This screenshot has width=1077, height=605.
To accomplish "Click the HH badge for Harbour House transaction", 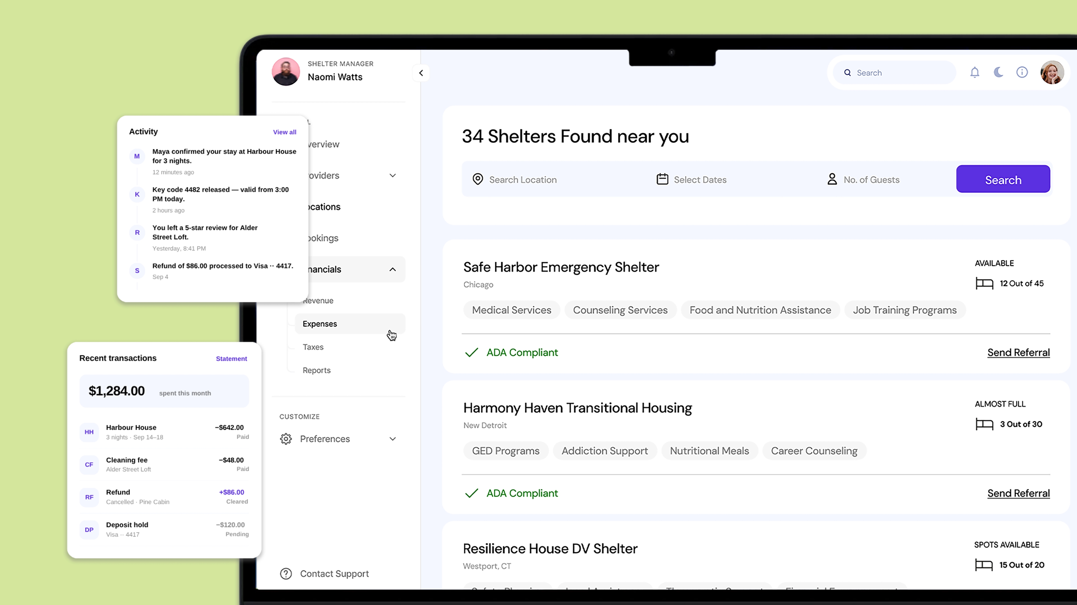I will click(x=89, y=432).
